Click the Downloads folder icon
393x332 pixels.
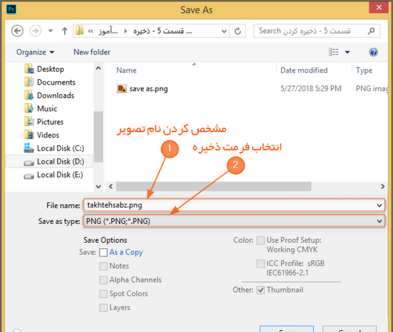coord(29,95)
